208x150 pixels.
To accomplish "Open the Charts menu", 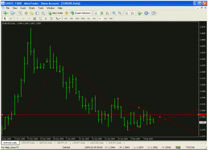I will [x=32, y=8].
